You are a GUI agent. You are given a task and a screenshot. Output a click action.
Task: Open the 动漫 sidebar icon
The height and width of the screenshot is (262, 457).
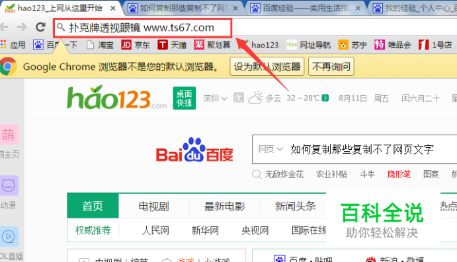pos(9,185)
